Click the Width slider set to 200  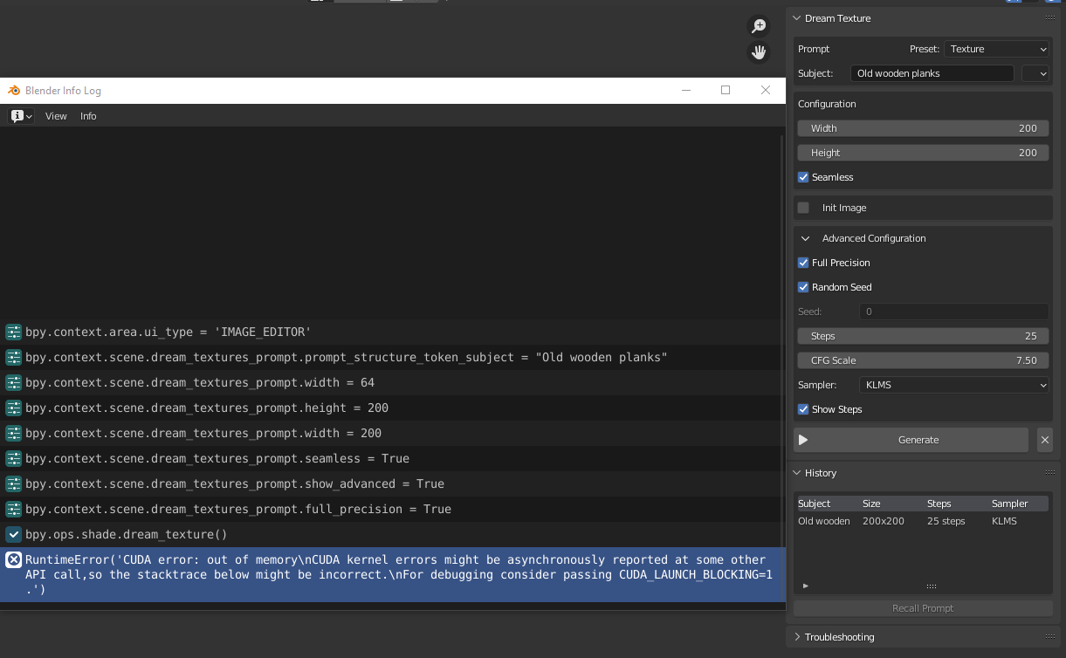[923, 128]
